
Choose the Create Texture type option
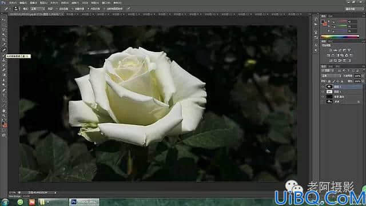click(78, 9)
